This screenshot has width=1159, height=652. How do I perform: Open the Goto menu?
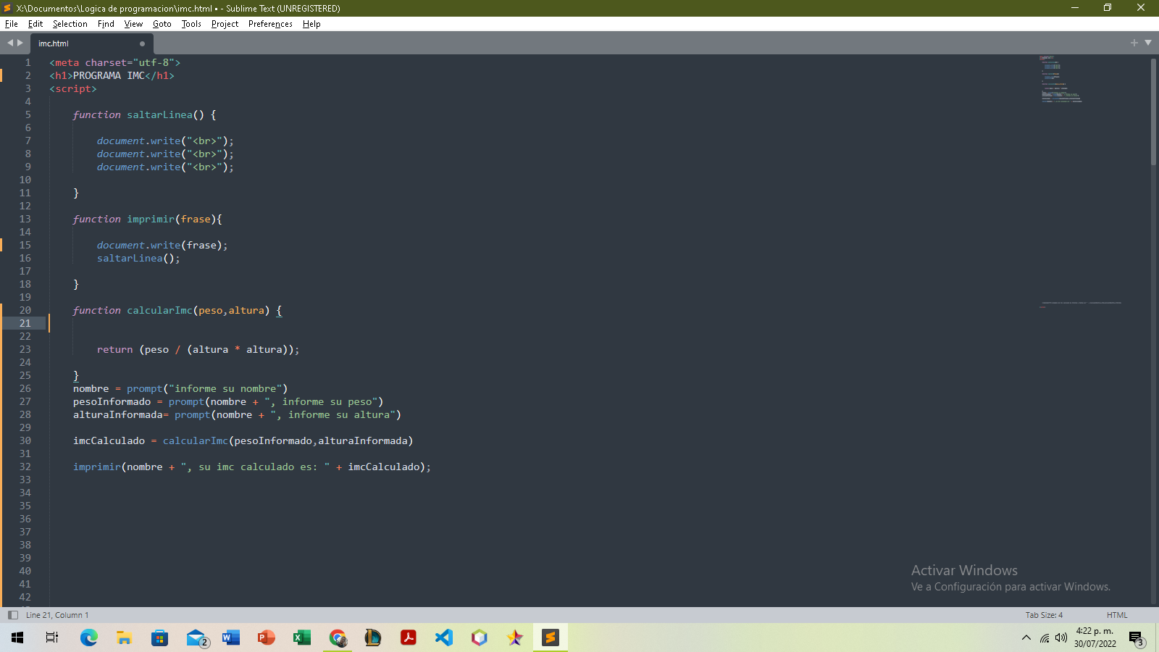point(162,24)
